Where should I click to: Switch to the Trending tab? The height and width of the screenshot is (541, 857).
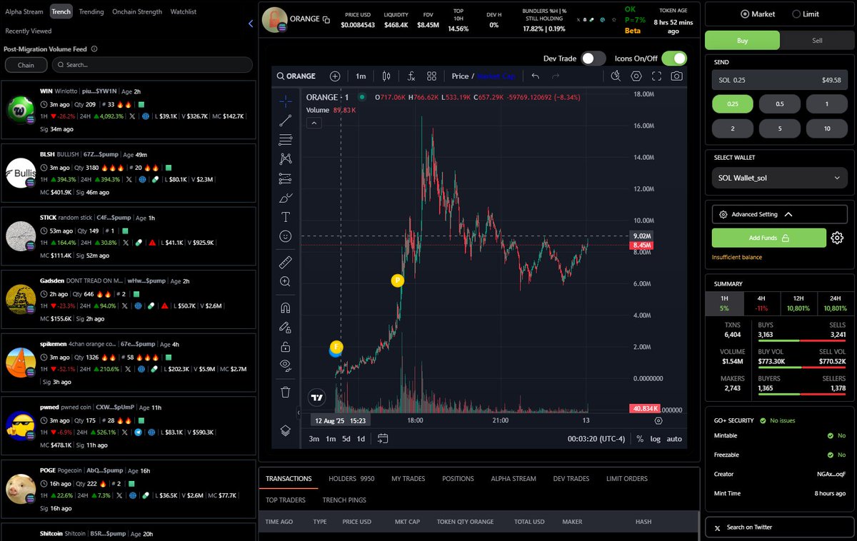pyautogui.click(x=91, y=11)
